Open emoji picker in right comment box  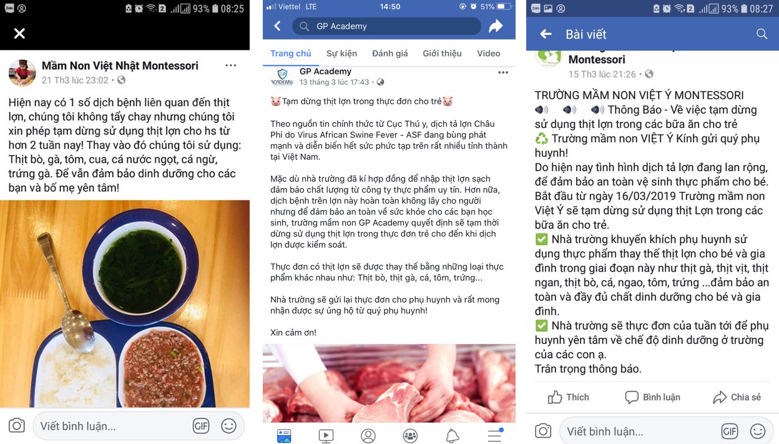pos(758,431)
